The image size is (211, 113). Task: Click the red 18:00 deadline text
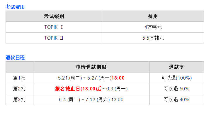[x=118, y=78]
